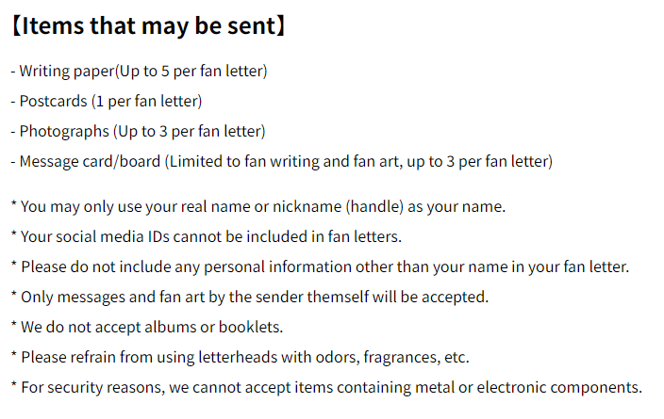Click the note on messages by sender themself
The image size is (664, 419).
coord(250,297)
